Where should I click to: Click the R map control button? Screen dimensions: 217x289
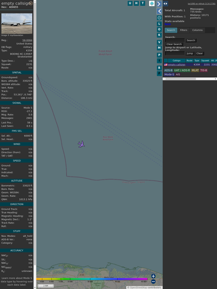159,68
